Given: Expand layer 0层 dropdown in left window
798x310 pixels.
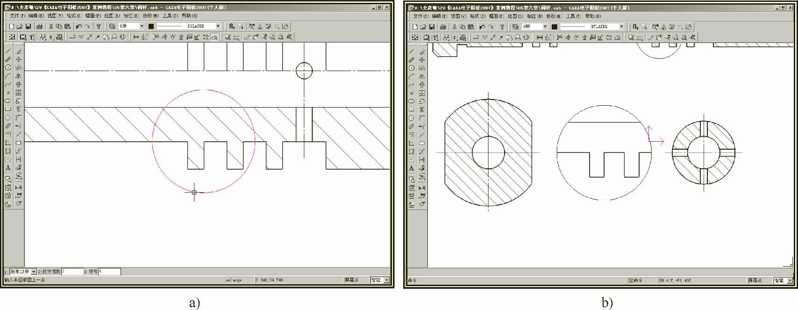Looking at the screenshot, I should click(142, 26).
